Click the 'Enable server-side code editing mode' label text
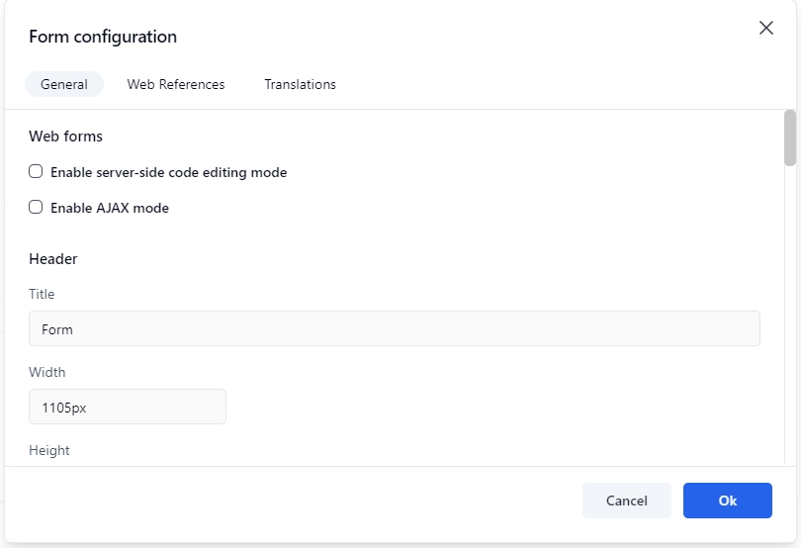 pos(168,172)
